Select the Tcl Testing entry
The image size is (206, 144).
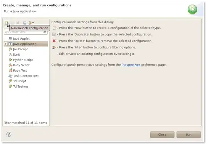[18, 86]
